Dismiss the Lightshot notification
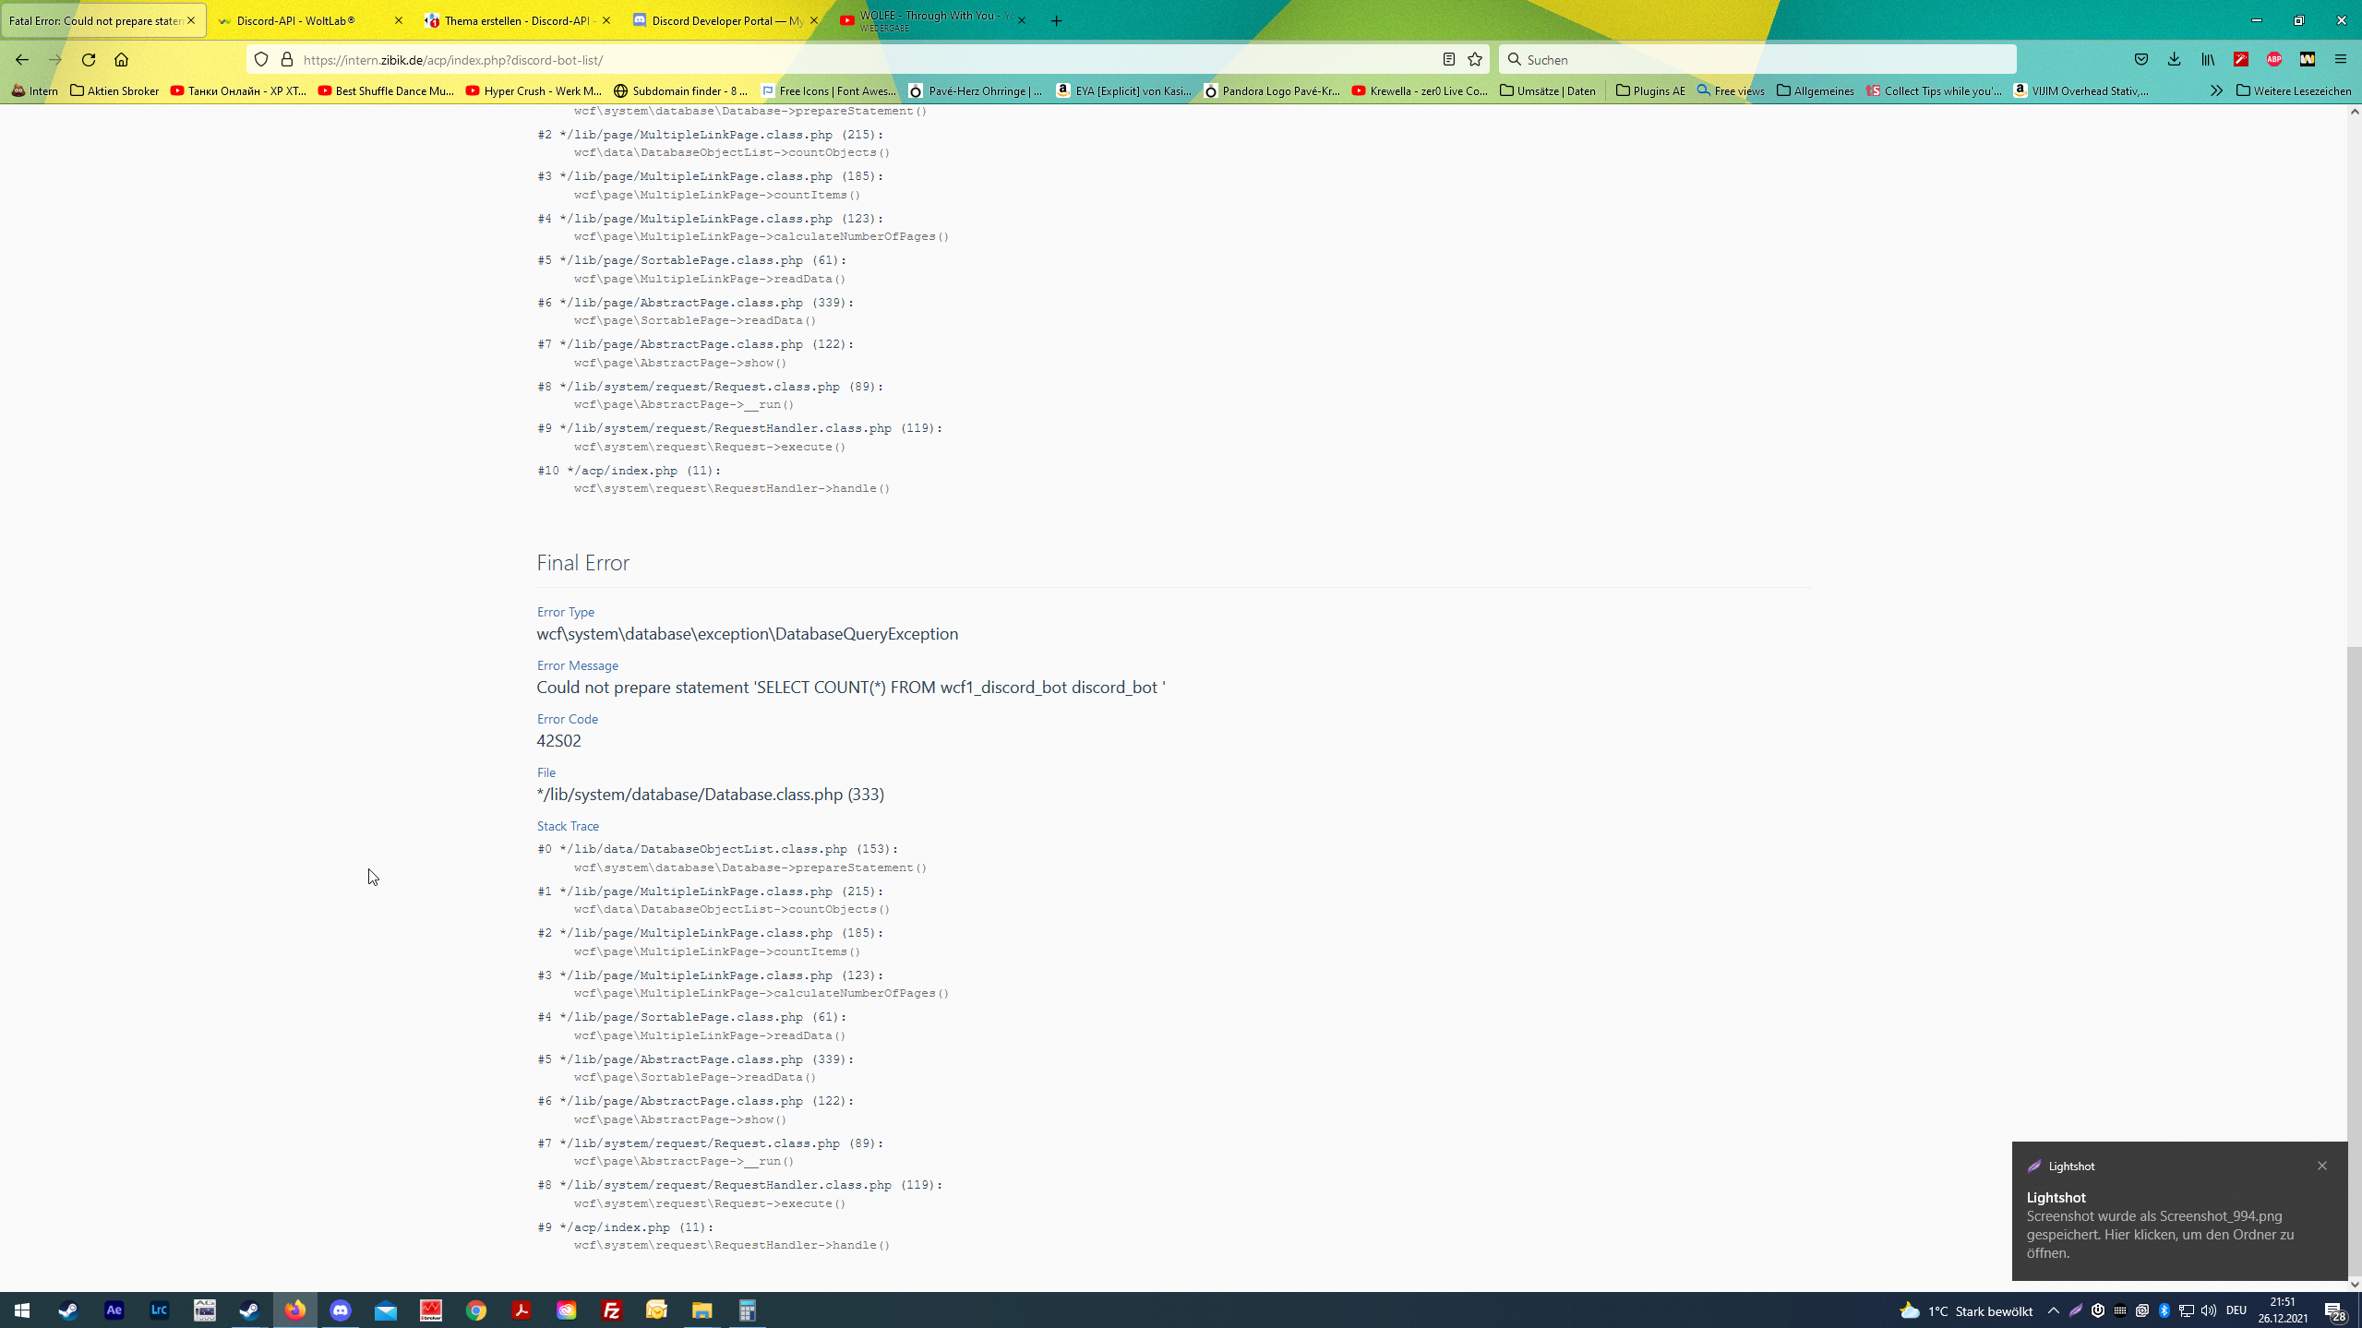The width and height of the screenshot is (2362, 1328). tap(2321, 1166)
